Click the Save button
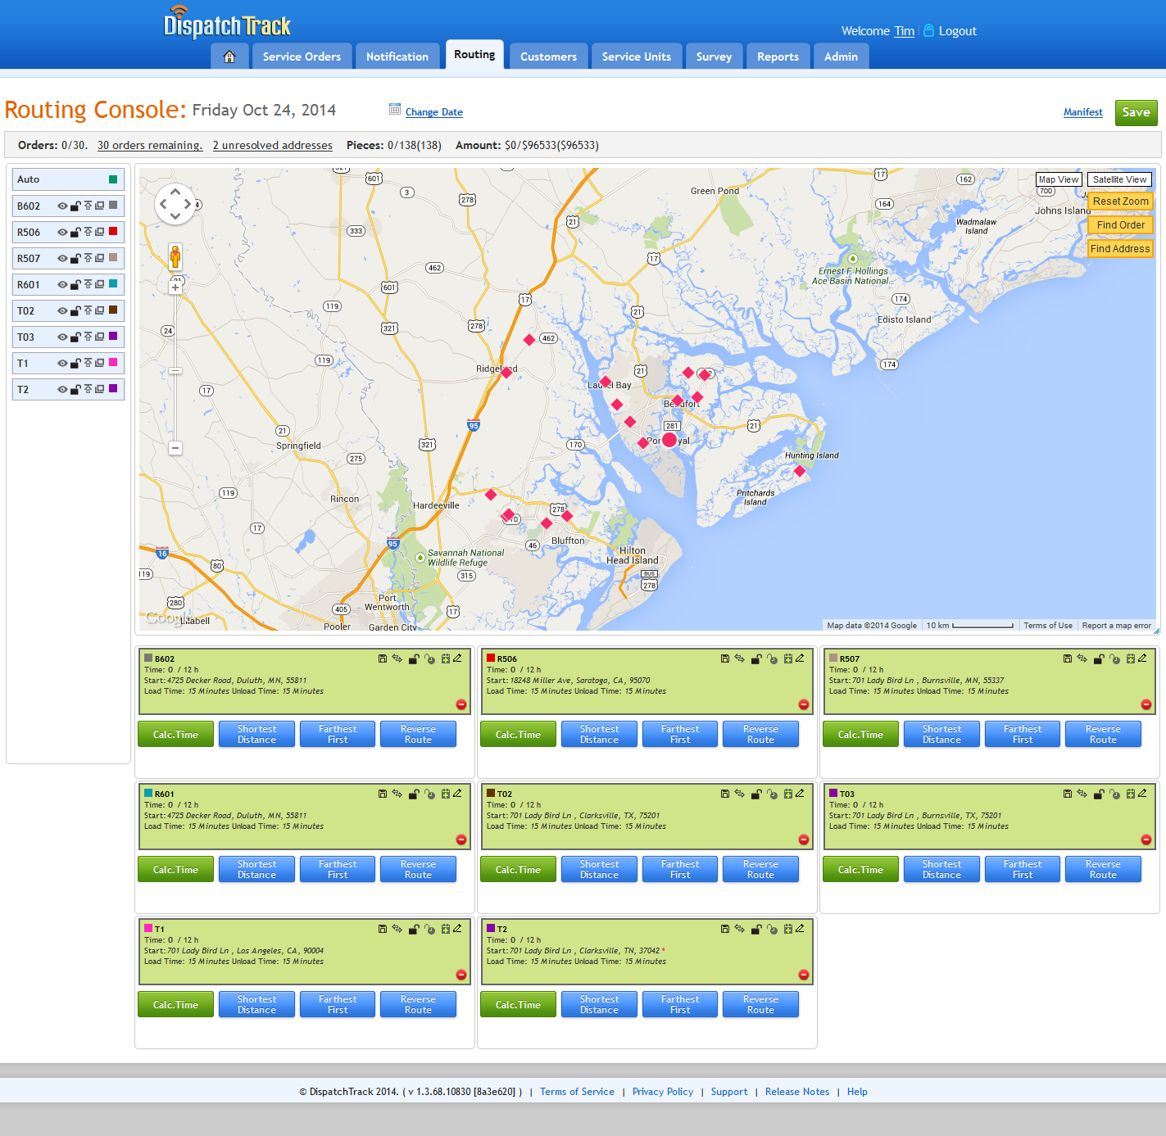Screen dimensions: 1166x1136 pyautogui.click(x=1136, y=112)
